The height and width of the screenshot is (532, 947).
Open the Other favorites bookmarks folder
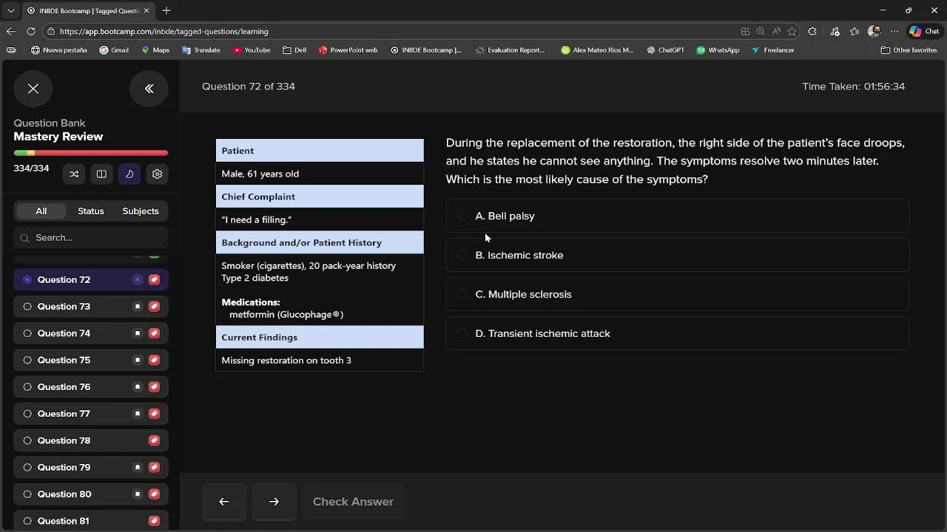click(909, 50)
